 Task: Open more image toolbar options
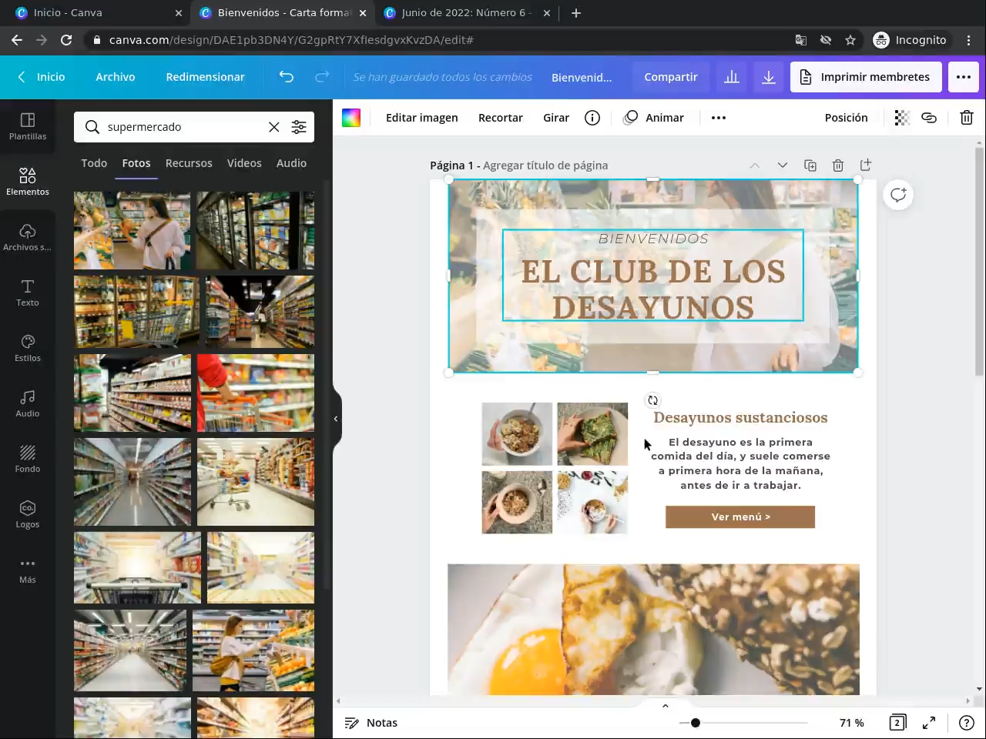pyautogui.click(x=719, y=118)
